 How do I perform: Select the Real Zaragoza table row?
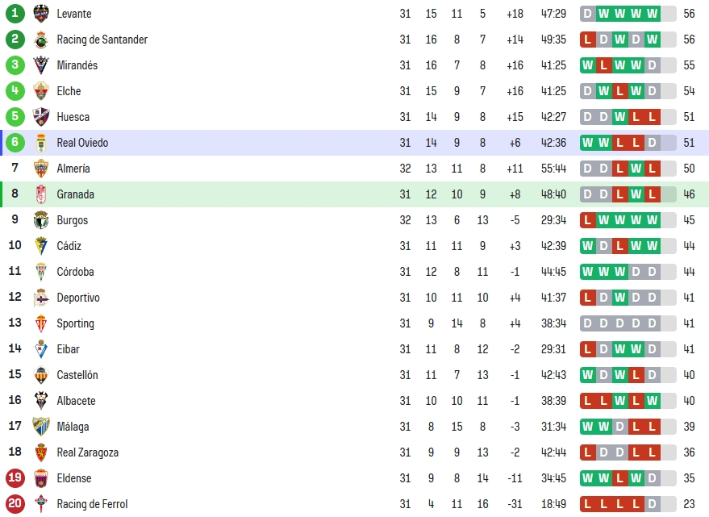pyautogui.click(x=355, y=452)
